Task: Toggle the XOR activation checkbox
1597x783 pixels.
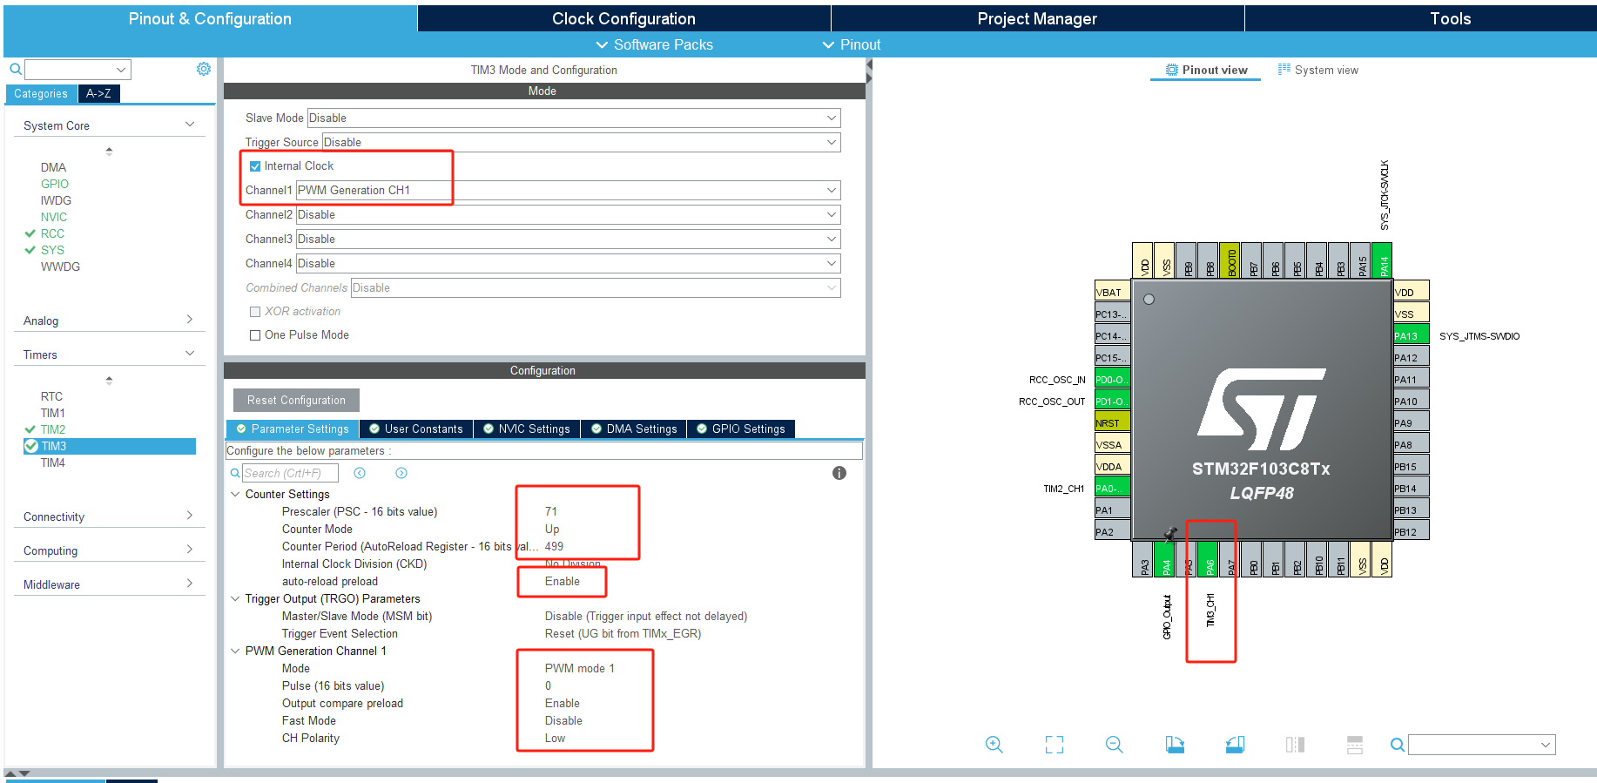Action: pyautogui.click(x=255, y=312)
